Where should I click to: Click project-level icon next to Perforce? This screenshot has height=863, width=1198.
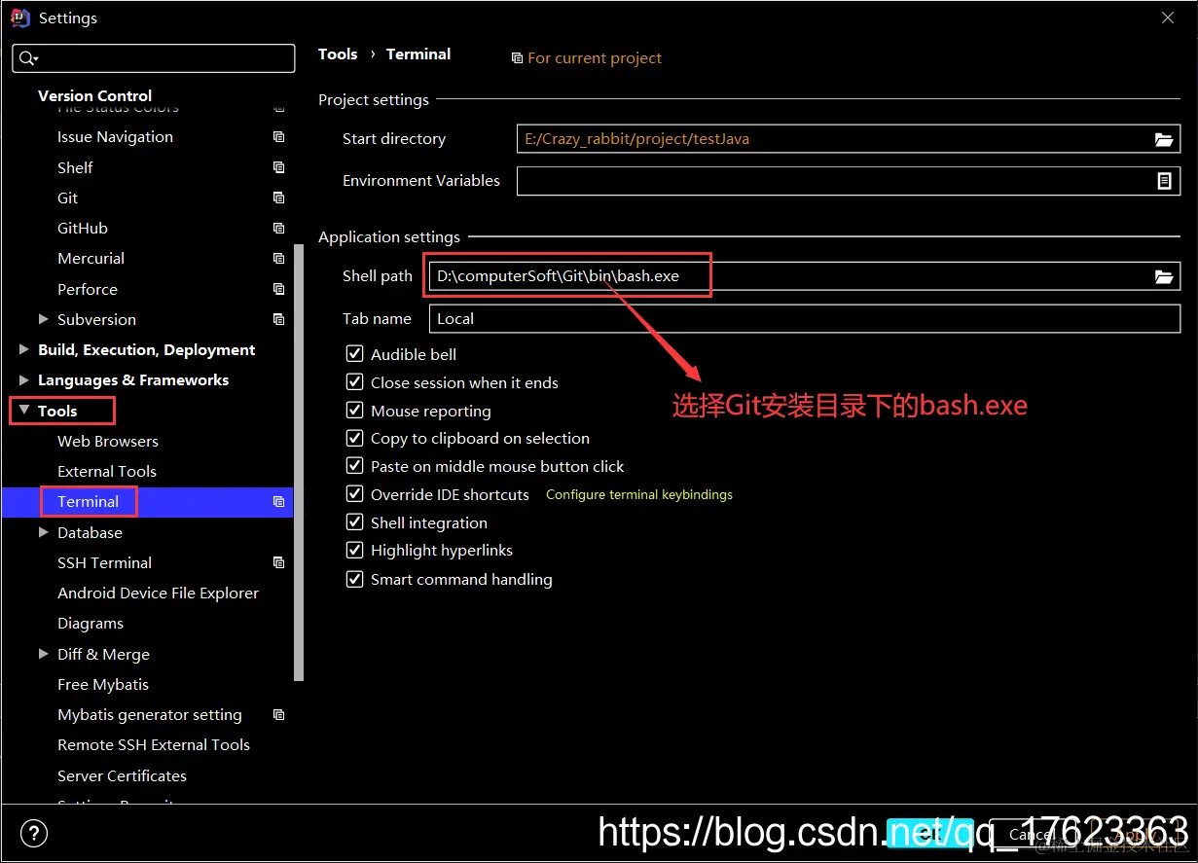tap(279, 289)
